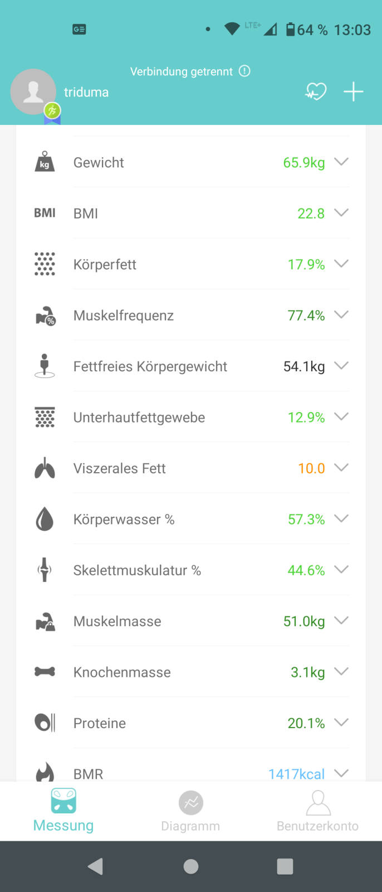Open the Benutzerkonto tab
This screenshot has width=382, height=892.
pyautogui.click(x=317, y=811)
